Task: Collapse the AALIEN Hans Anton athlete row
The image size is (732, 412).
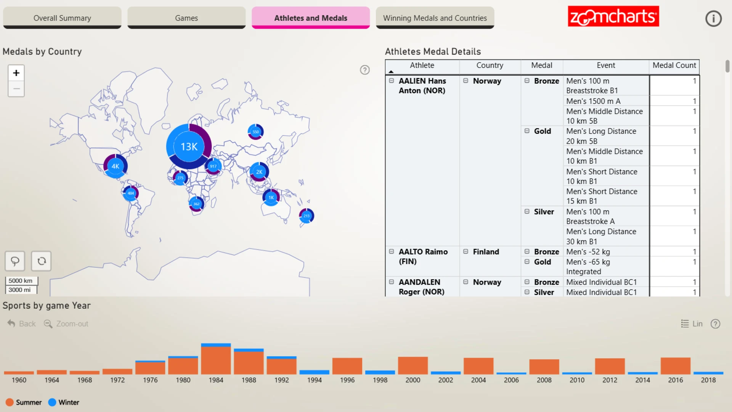Action: pos(391,81)
